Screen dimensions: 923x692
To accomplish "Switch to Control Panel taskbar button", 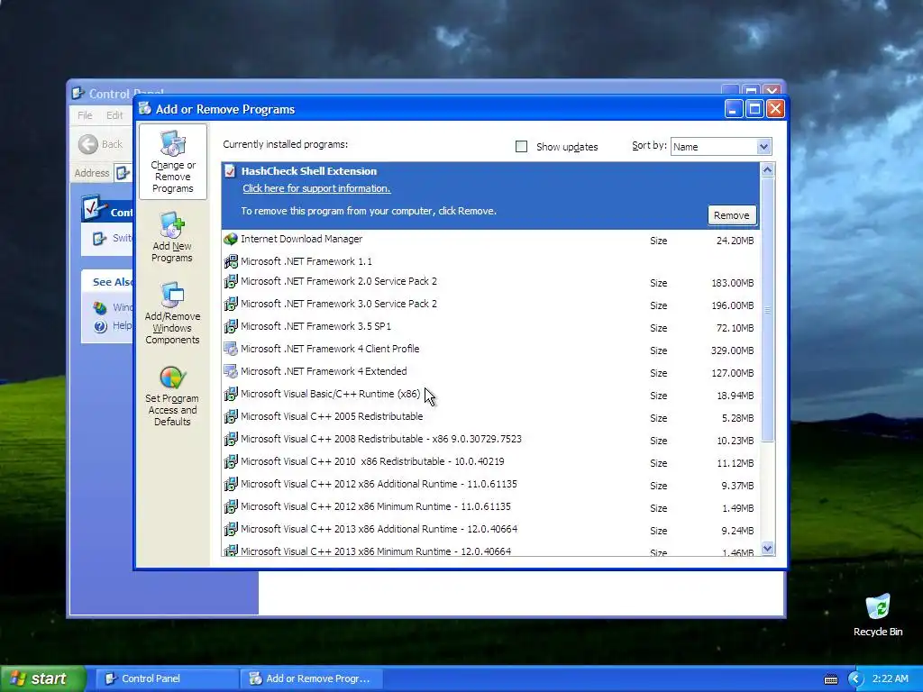I will [x=167, y=678].
